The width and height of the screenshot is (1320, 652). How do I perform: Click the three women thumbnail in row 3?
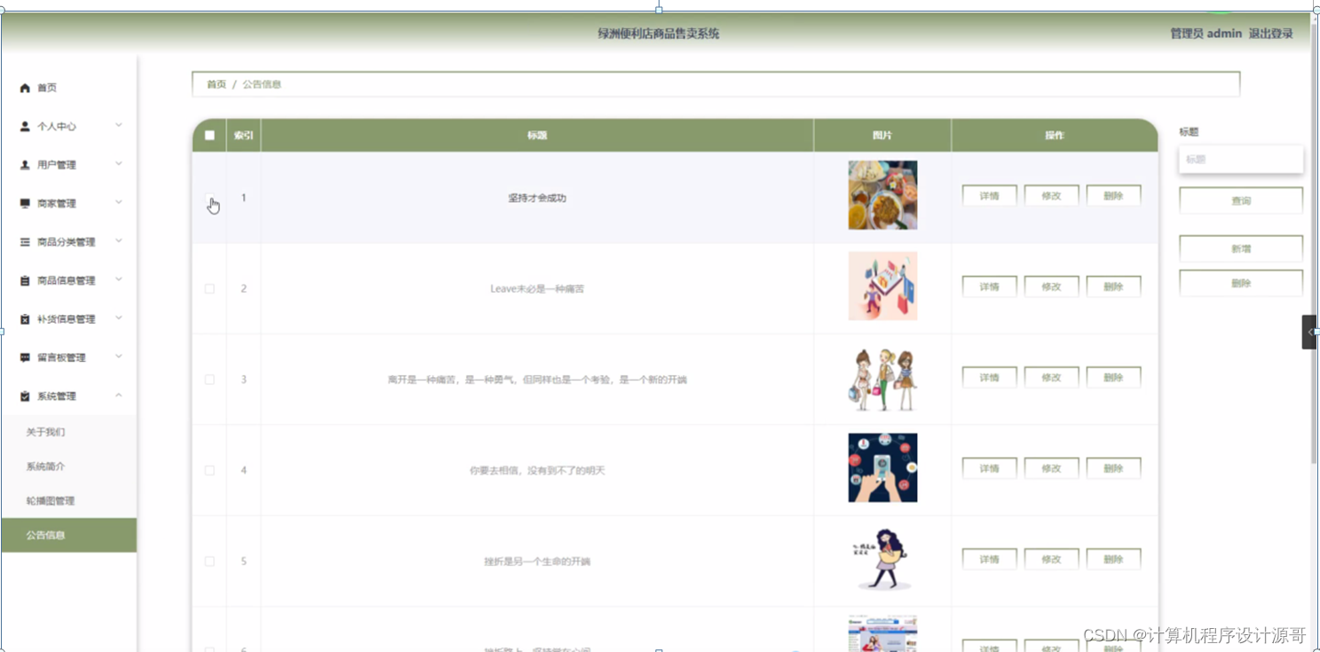pyautogui.click(x=882, y=379)
